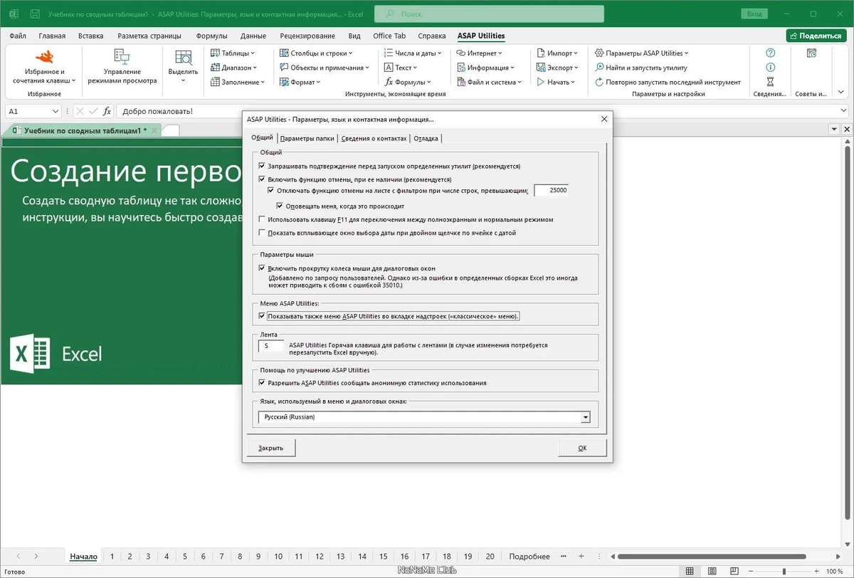Viewport: 854px width, 578px height.
Task: Open Диапазон dropdown
Action: click(233, 68)
